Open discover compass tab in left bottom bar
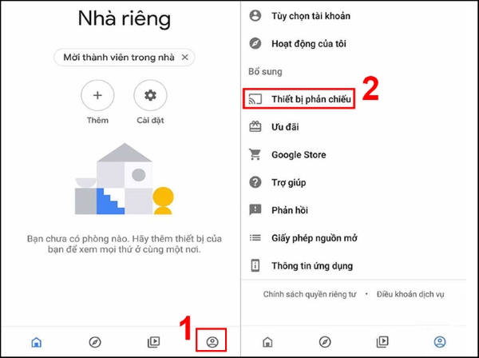This screenshot has width=479, height=358. coord(95,342)
